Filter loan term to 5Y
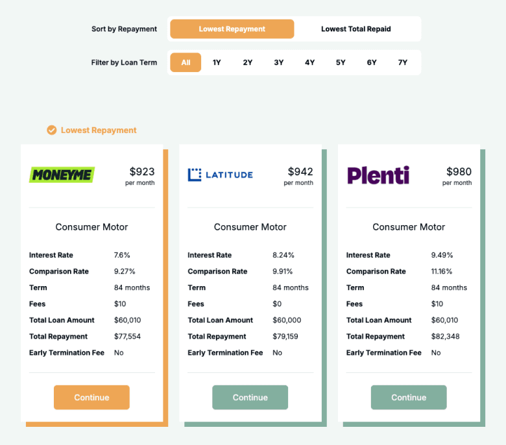Viewport: 506px width, 445px height. point(341,63)
